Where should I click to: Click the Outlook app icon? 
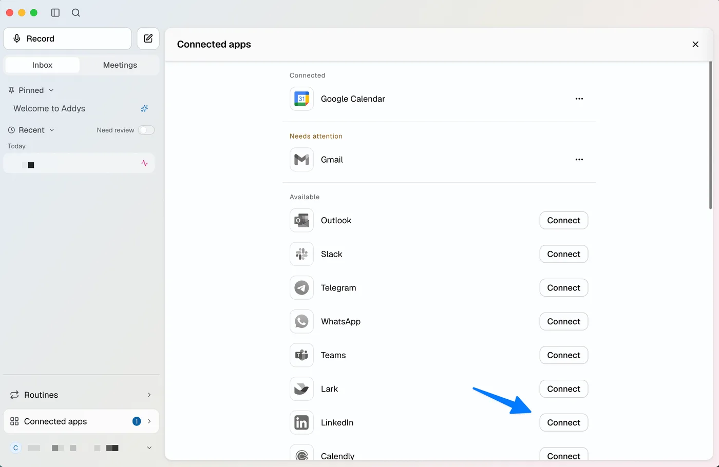coord(301,220)
